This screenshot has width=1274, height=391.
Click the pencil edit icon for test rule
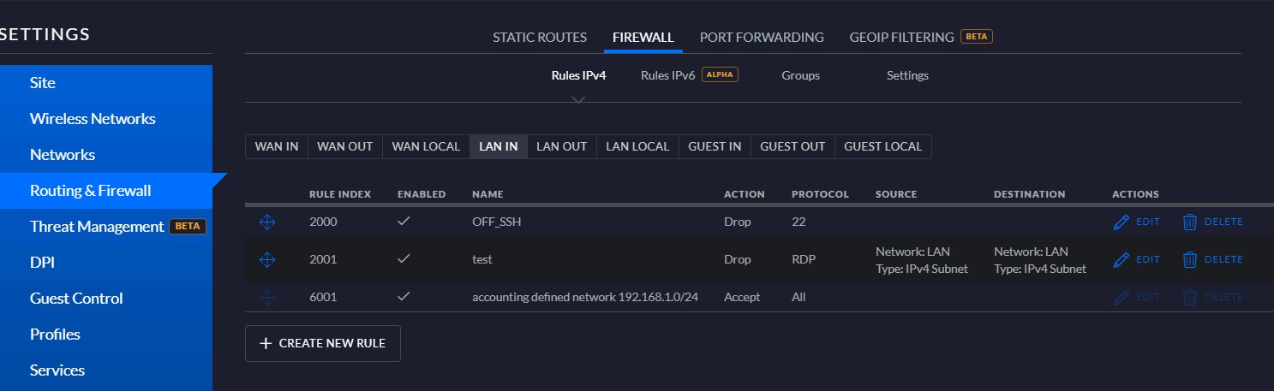[1121, 259]
